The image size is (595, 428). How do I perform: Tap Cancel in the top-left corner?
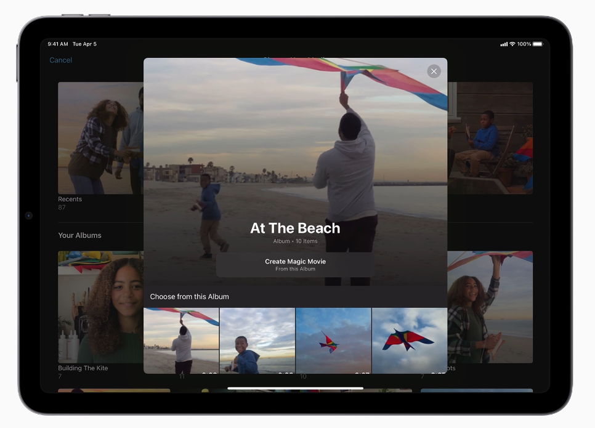(61, 60)
